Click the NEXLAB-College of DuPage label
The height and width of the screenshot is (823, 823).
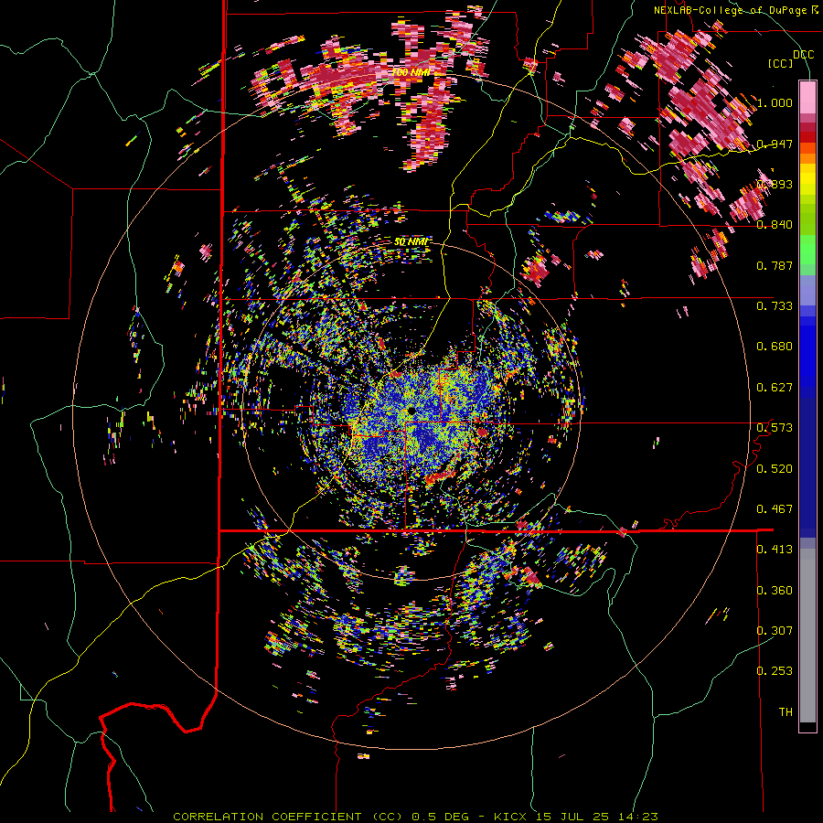(730, 10)
